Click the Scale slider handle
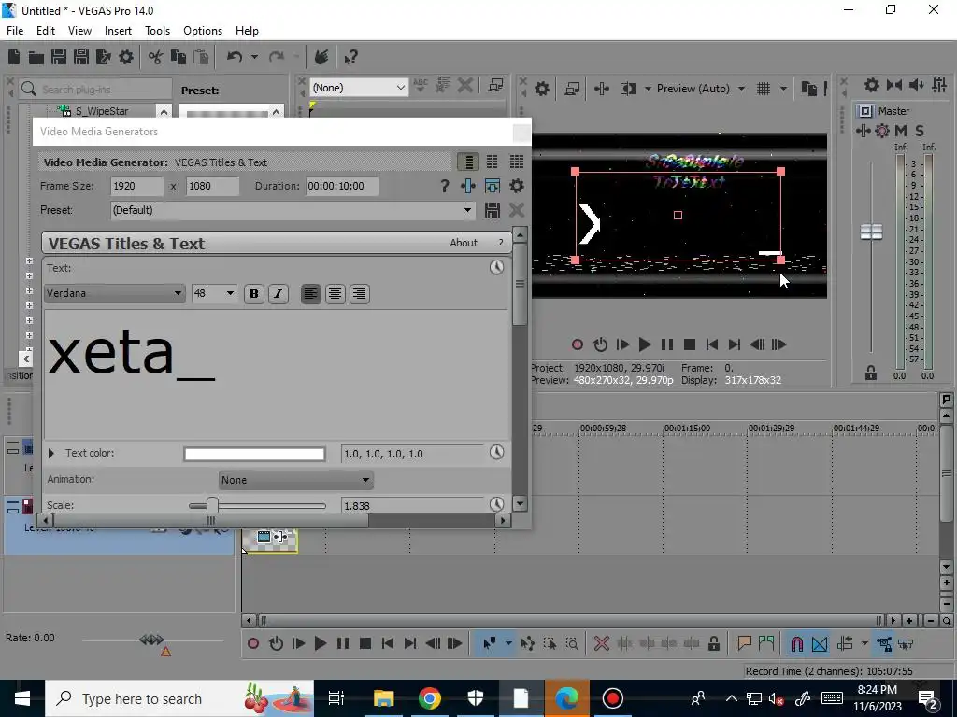957x717 pixels. pos(212,505)
